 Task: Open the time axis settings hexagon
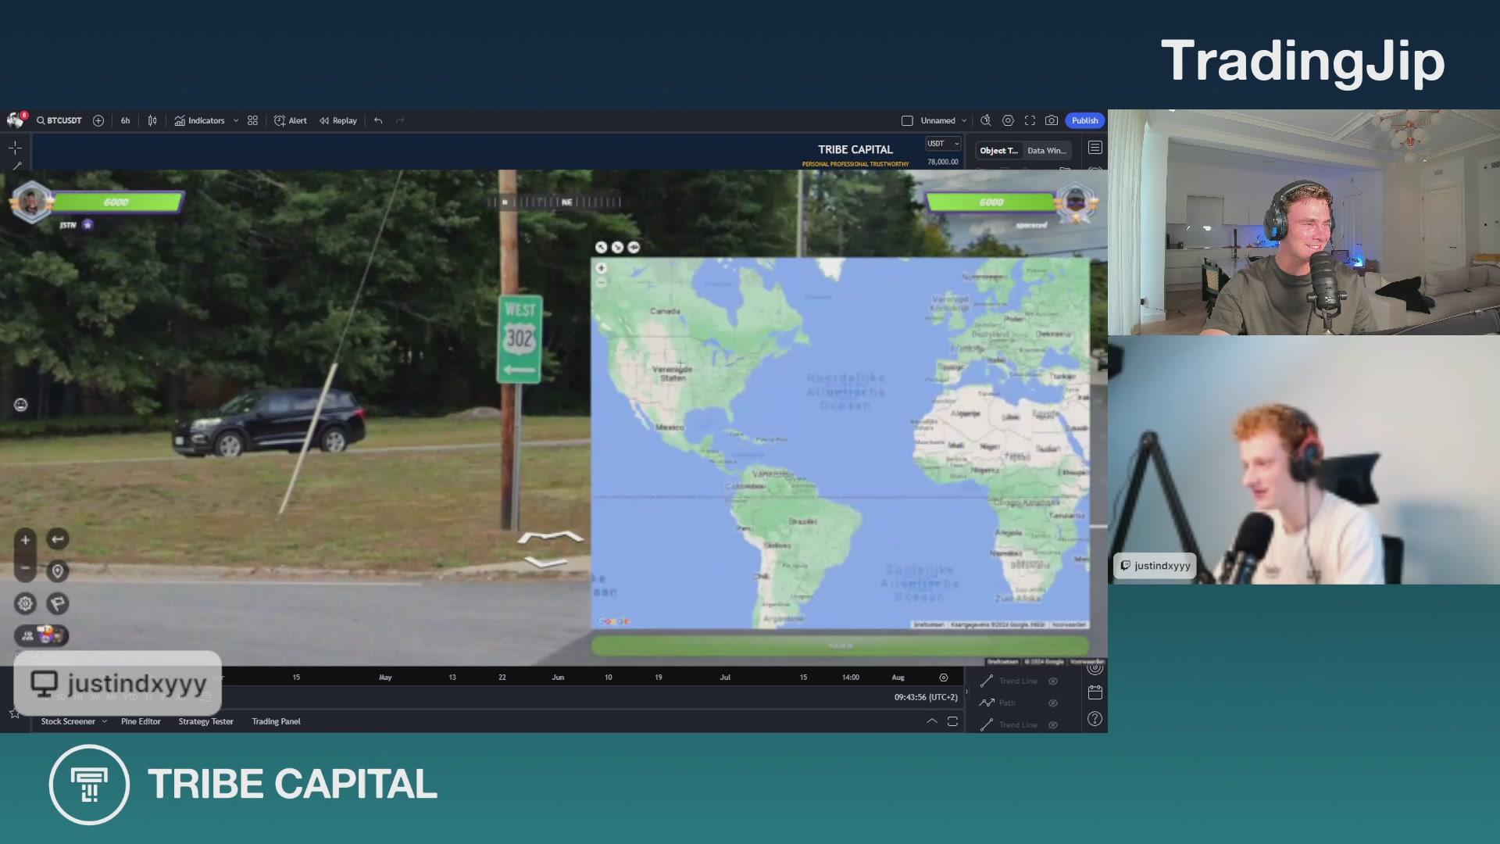point(943,678)
